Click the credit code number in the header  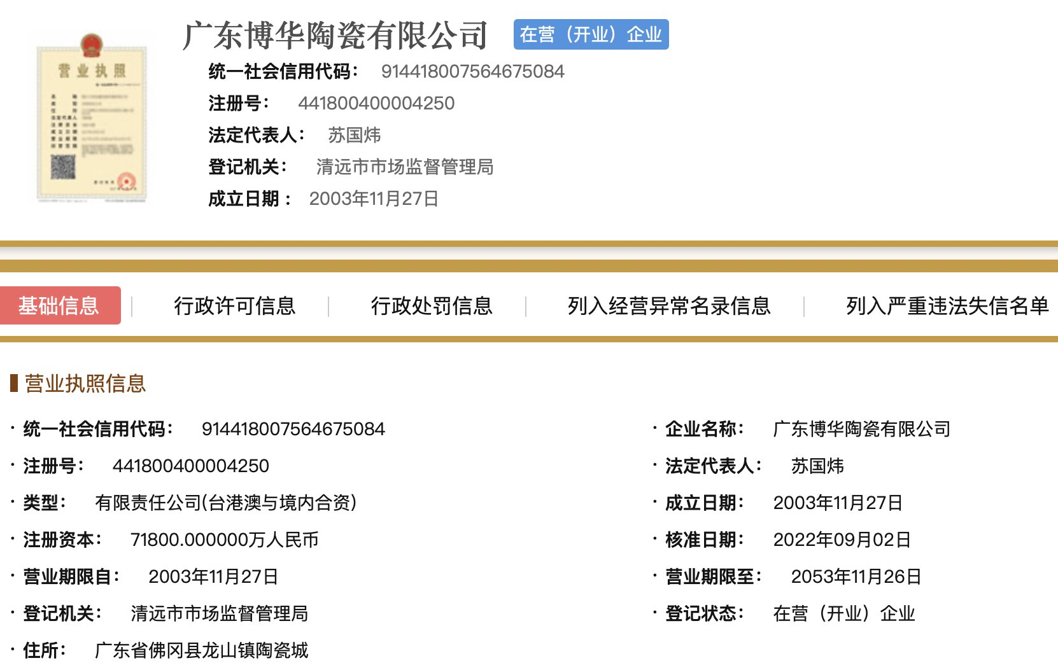pos(472,71)
